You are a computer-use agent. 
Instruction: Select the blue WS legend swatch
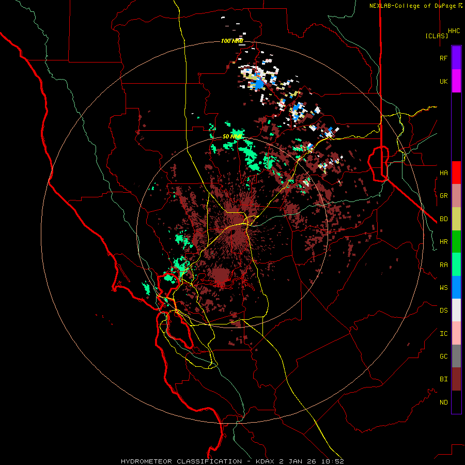(x=456, y=287)
